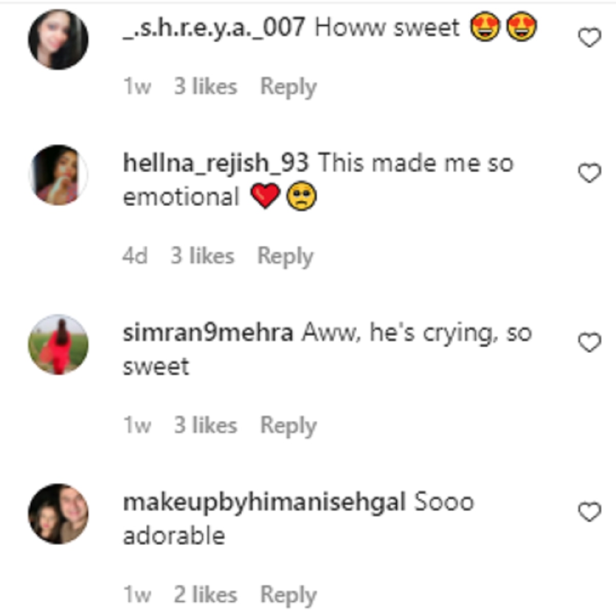The width and height of the screenshot is (616, 610).
Task: Visit makeupbyhimanisehgal's profile via username
Action: coord(264,502)
